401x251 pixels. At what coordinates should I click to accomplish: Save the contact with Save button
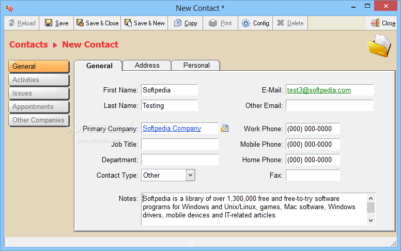(56, 23)
